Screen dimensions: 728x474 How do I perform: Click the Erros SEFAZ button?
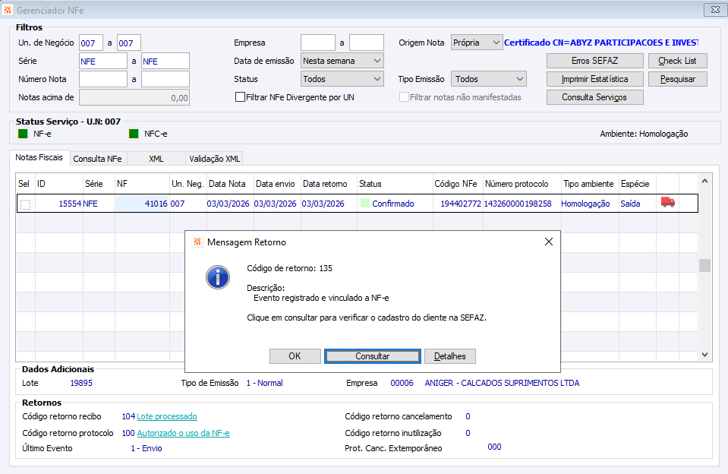(594, 61)
